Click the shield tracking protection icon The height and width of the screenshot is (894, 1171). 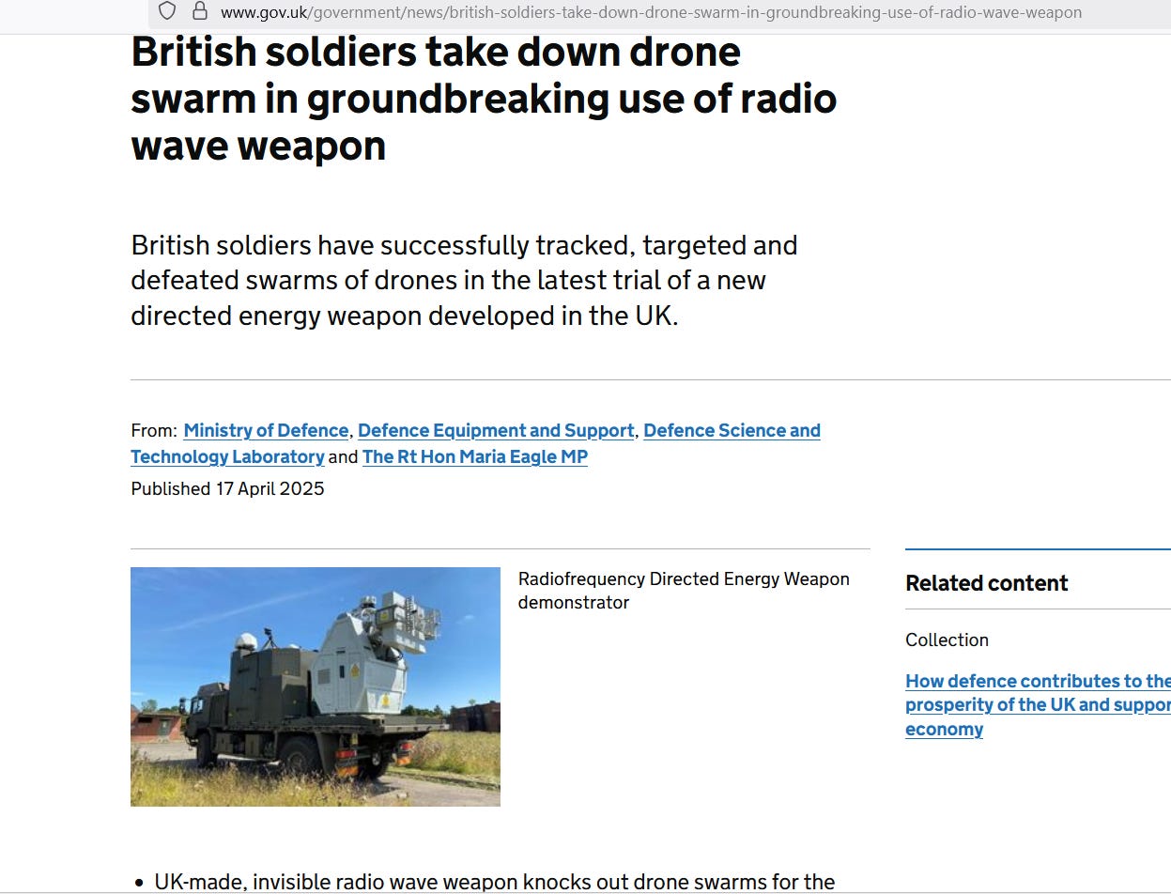[167, 11]
